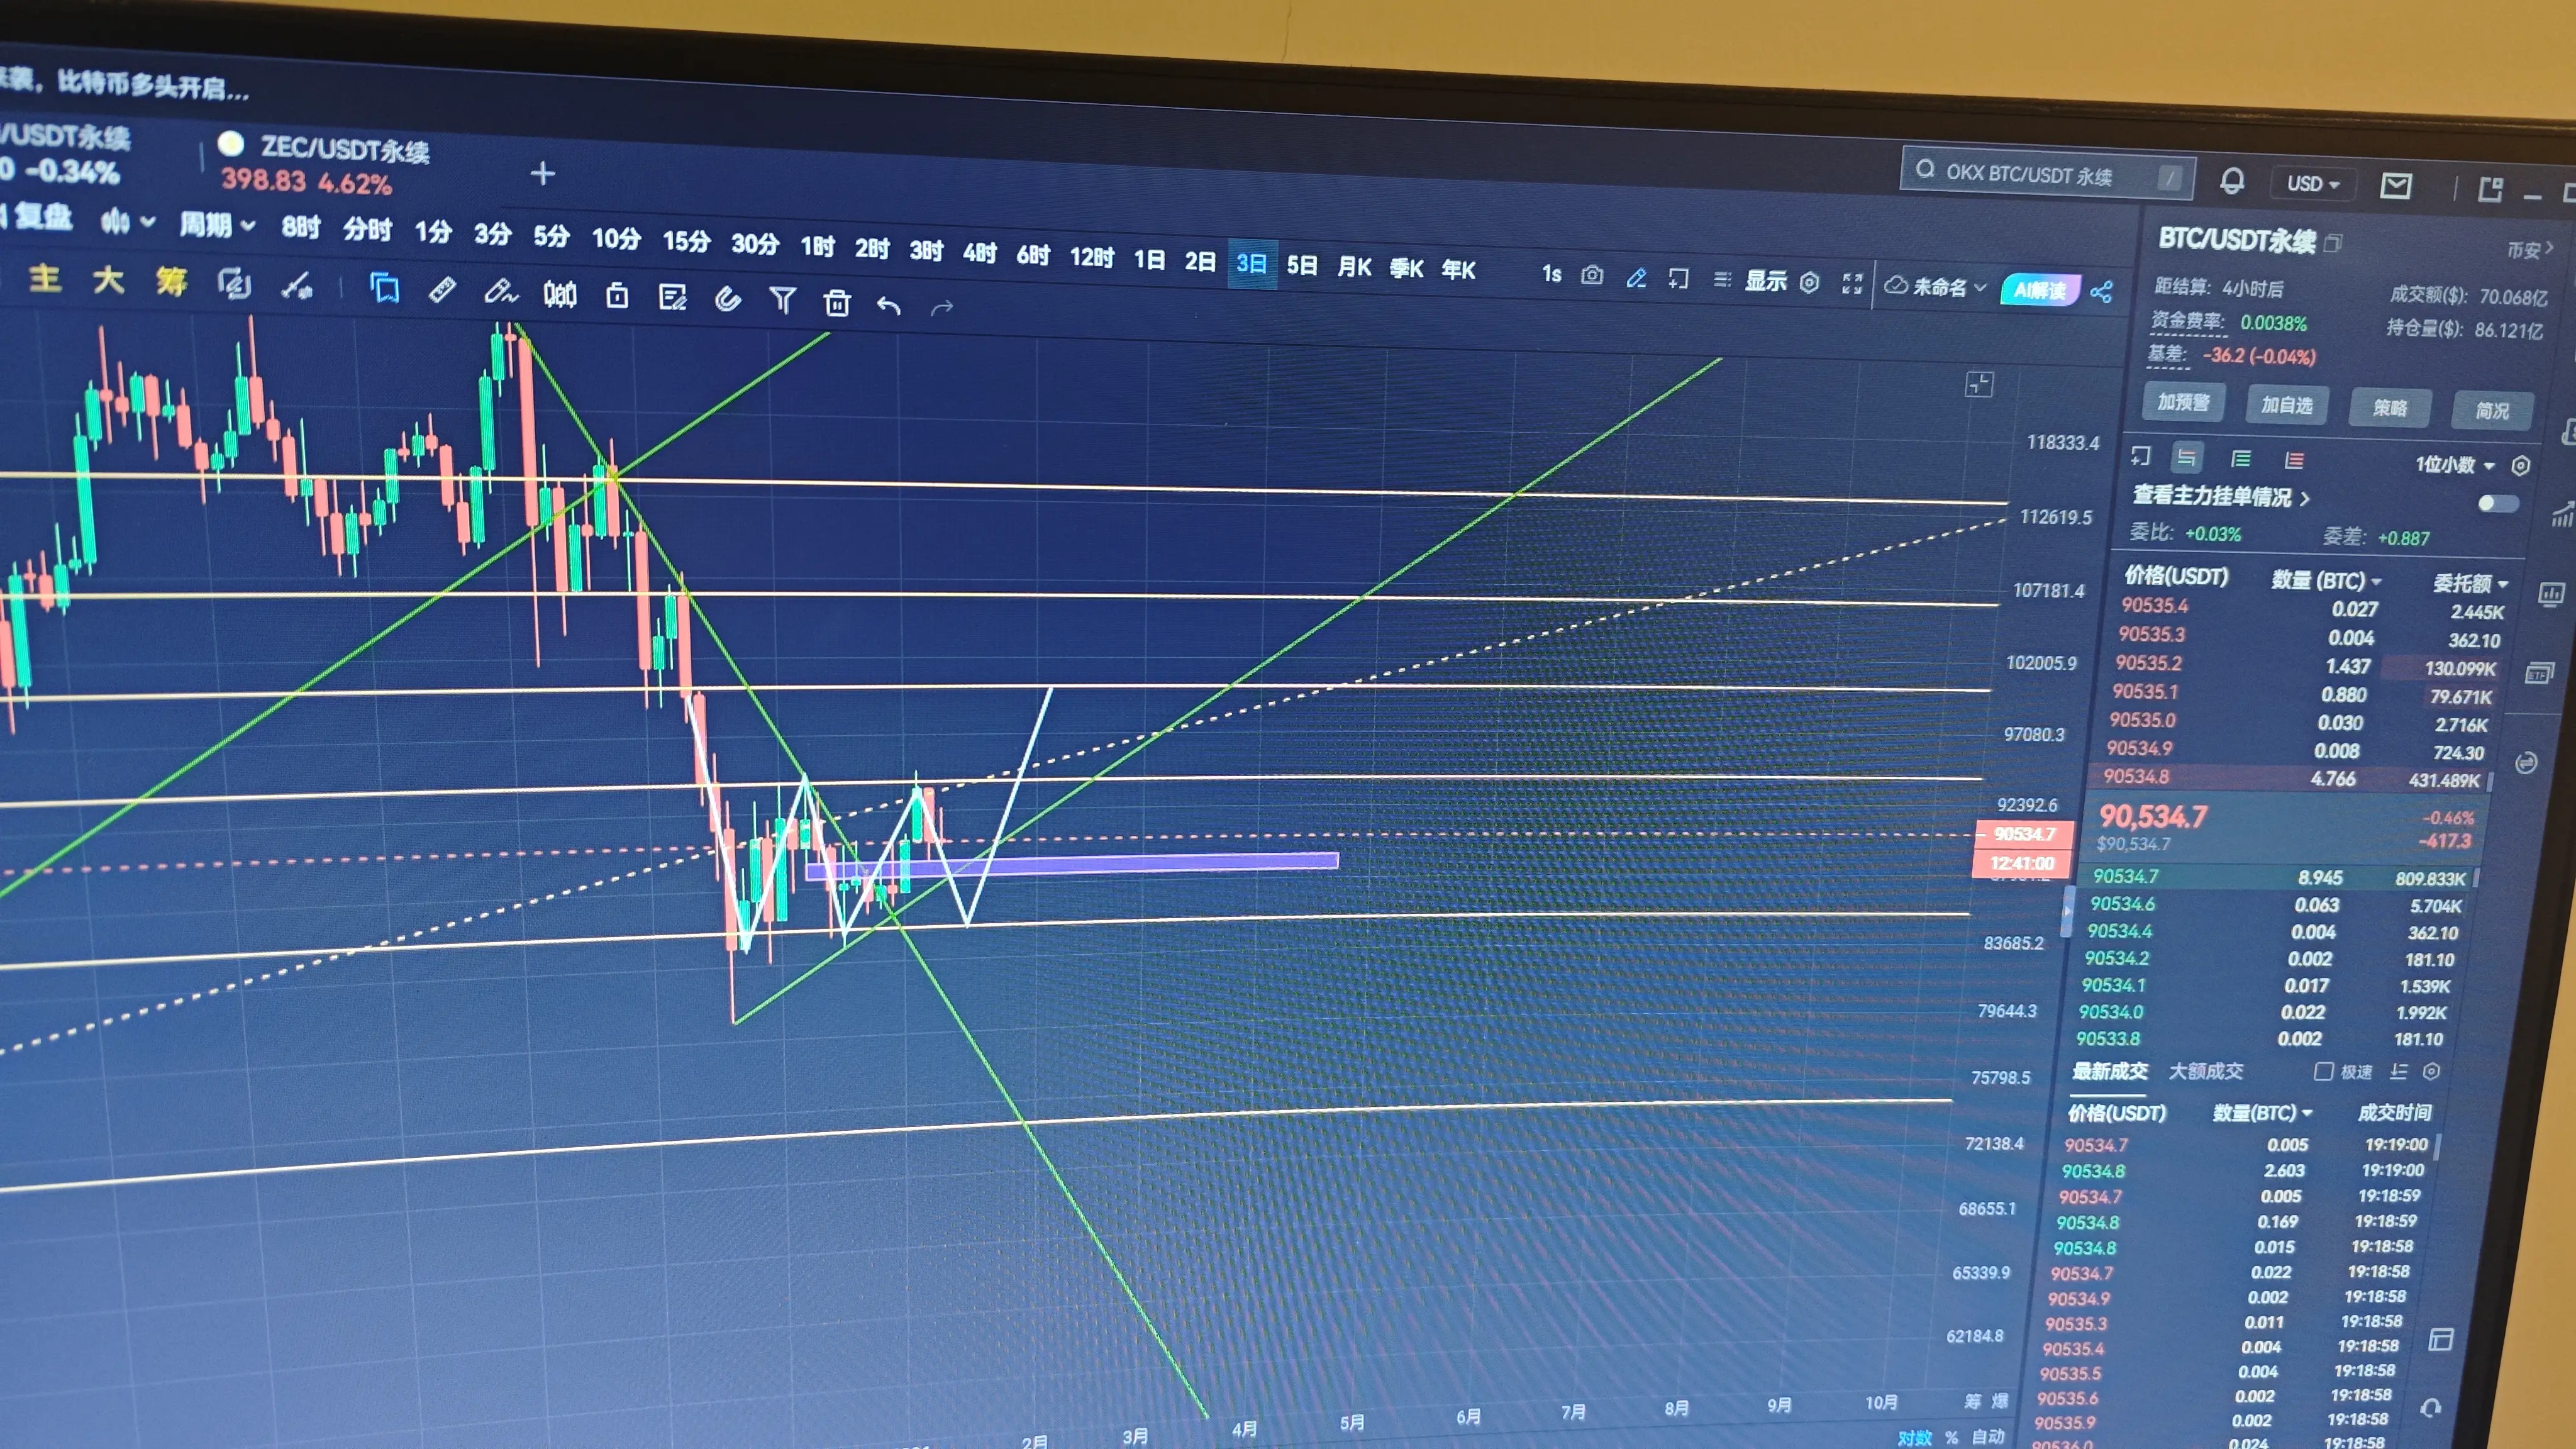Check the 极速 checkbox
2576x1449 pixels.
click(x=2323, y=1071)
